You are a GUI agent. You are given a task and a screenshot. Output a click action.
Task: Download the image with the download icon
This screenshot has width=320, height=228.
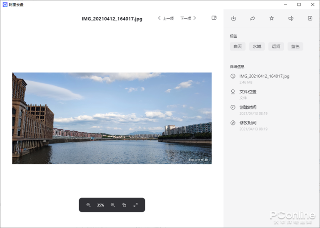pos(234,18)
